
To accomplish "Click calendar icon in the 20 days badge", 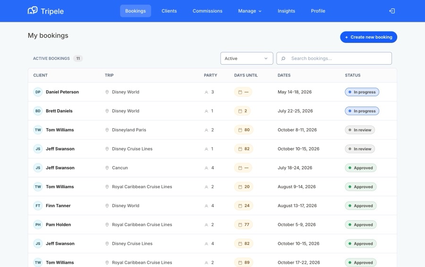I will point(240,187).
